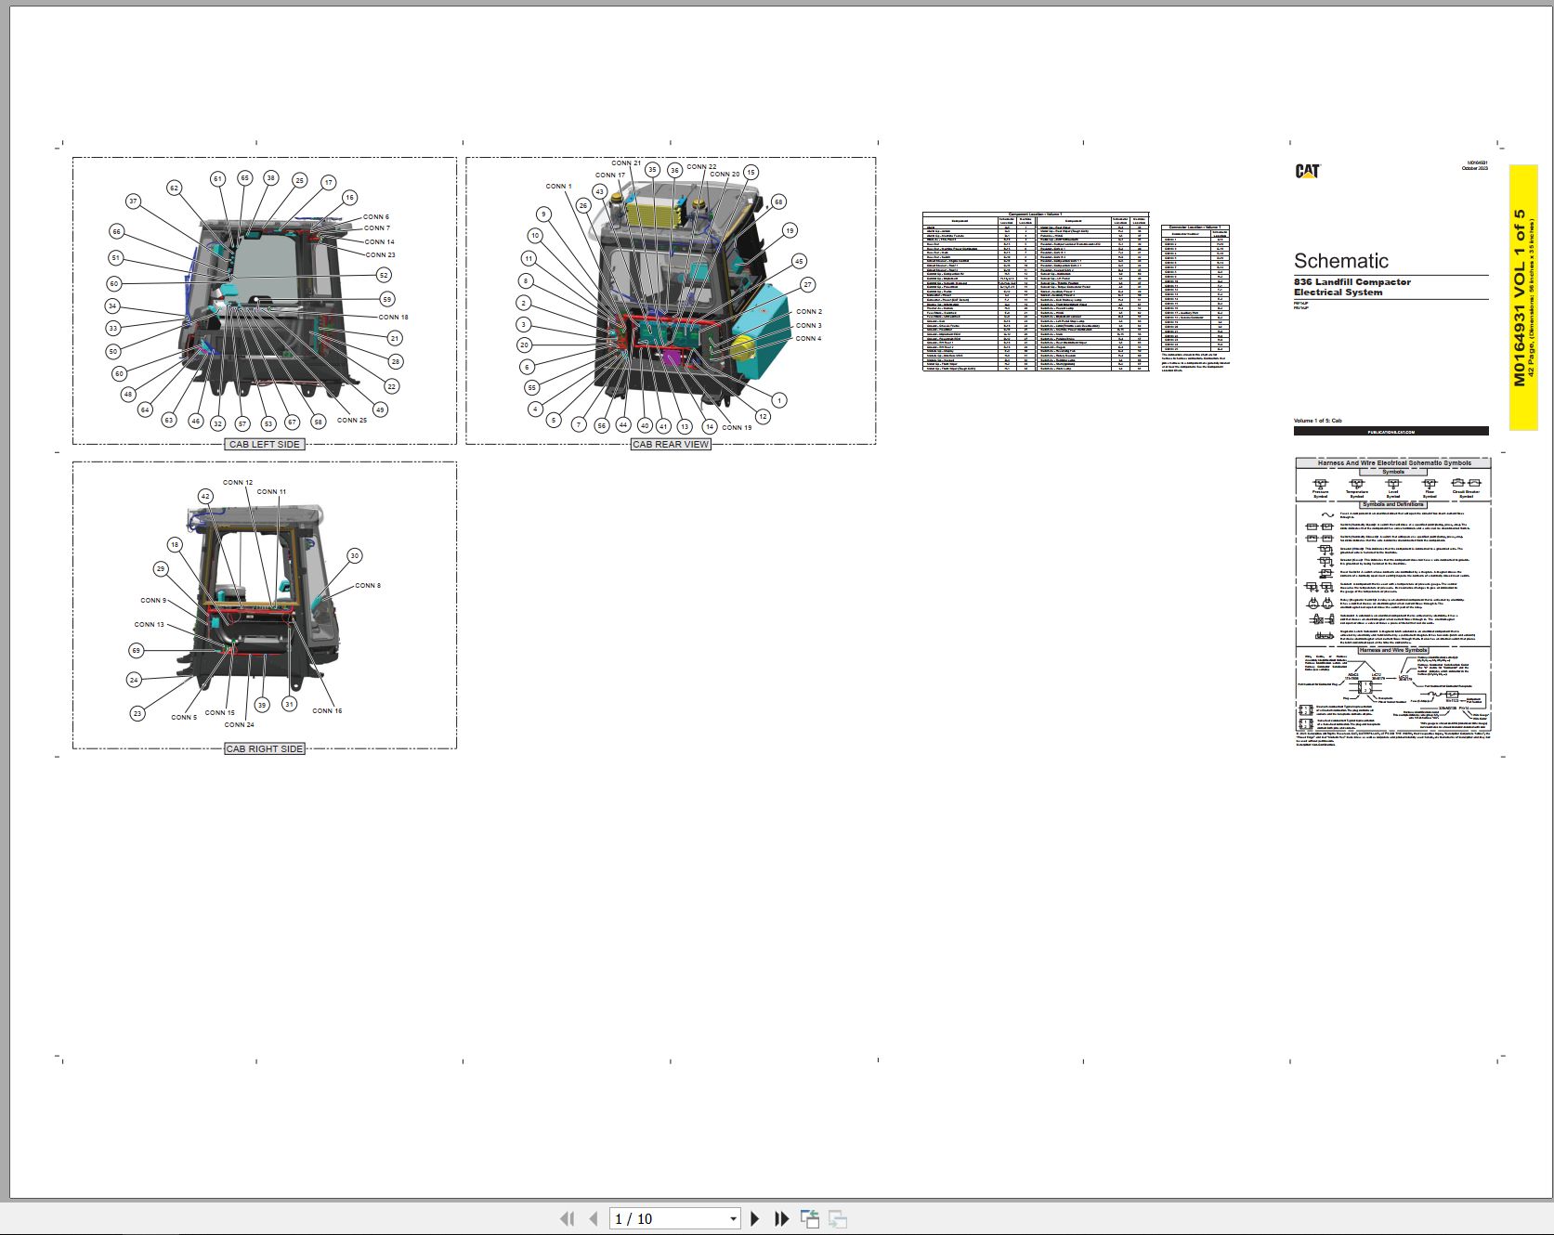
Task: Click the Component Location table
Action: coord(1036,292)
